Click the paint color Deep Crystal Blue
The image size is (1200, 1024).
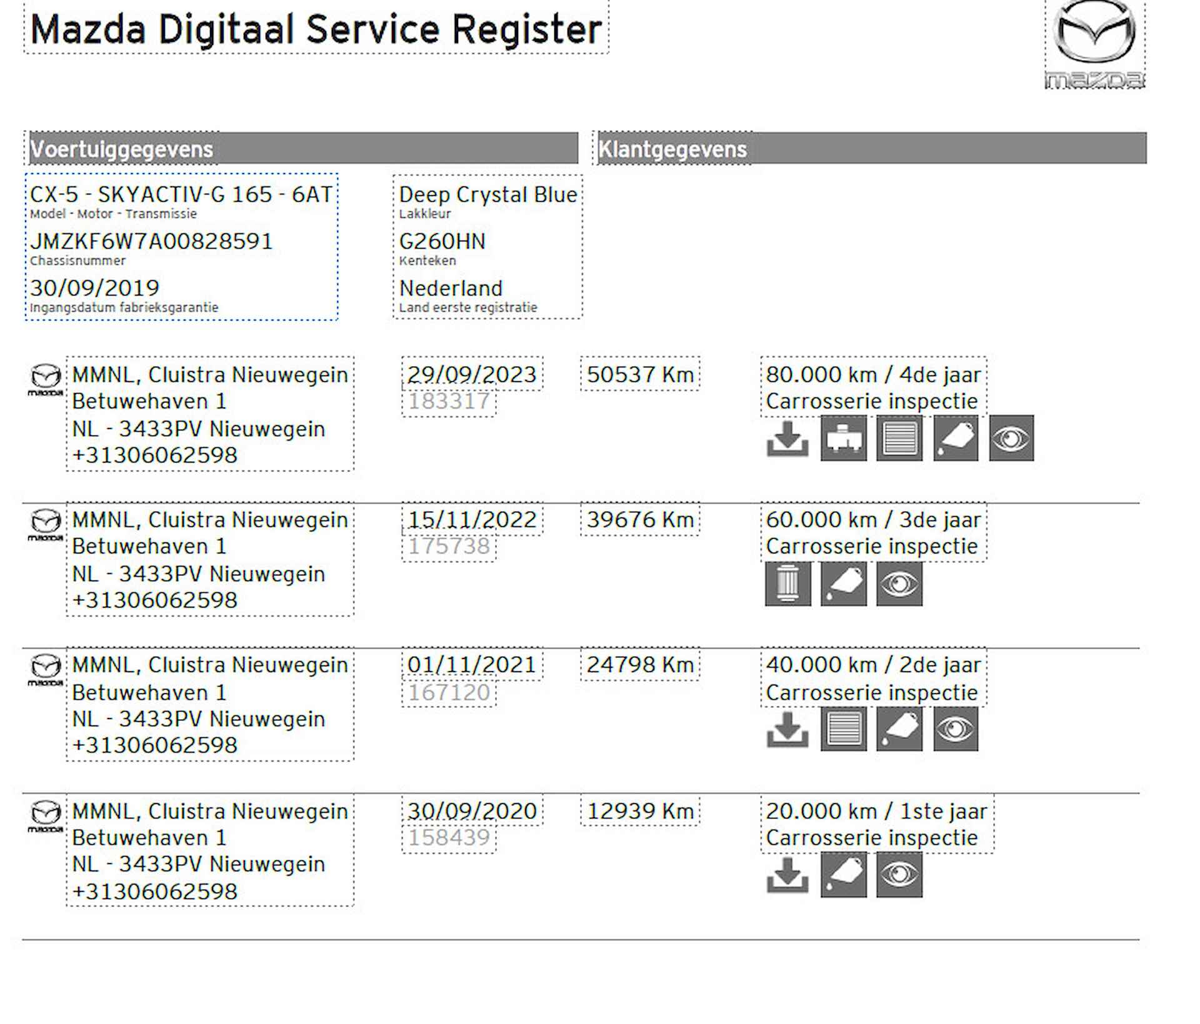488,194
